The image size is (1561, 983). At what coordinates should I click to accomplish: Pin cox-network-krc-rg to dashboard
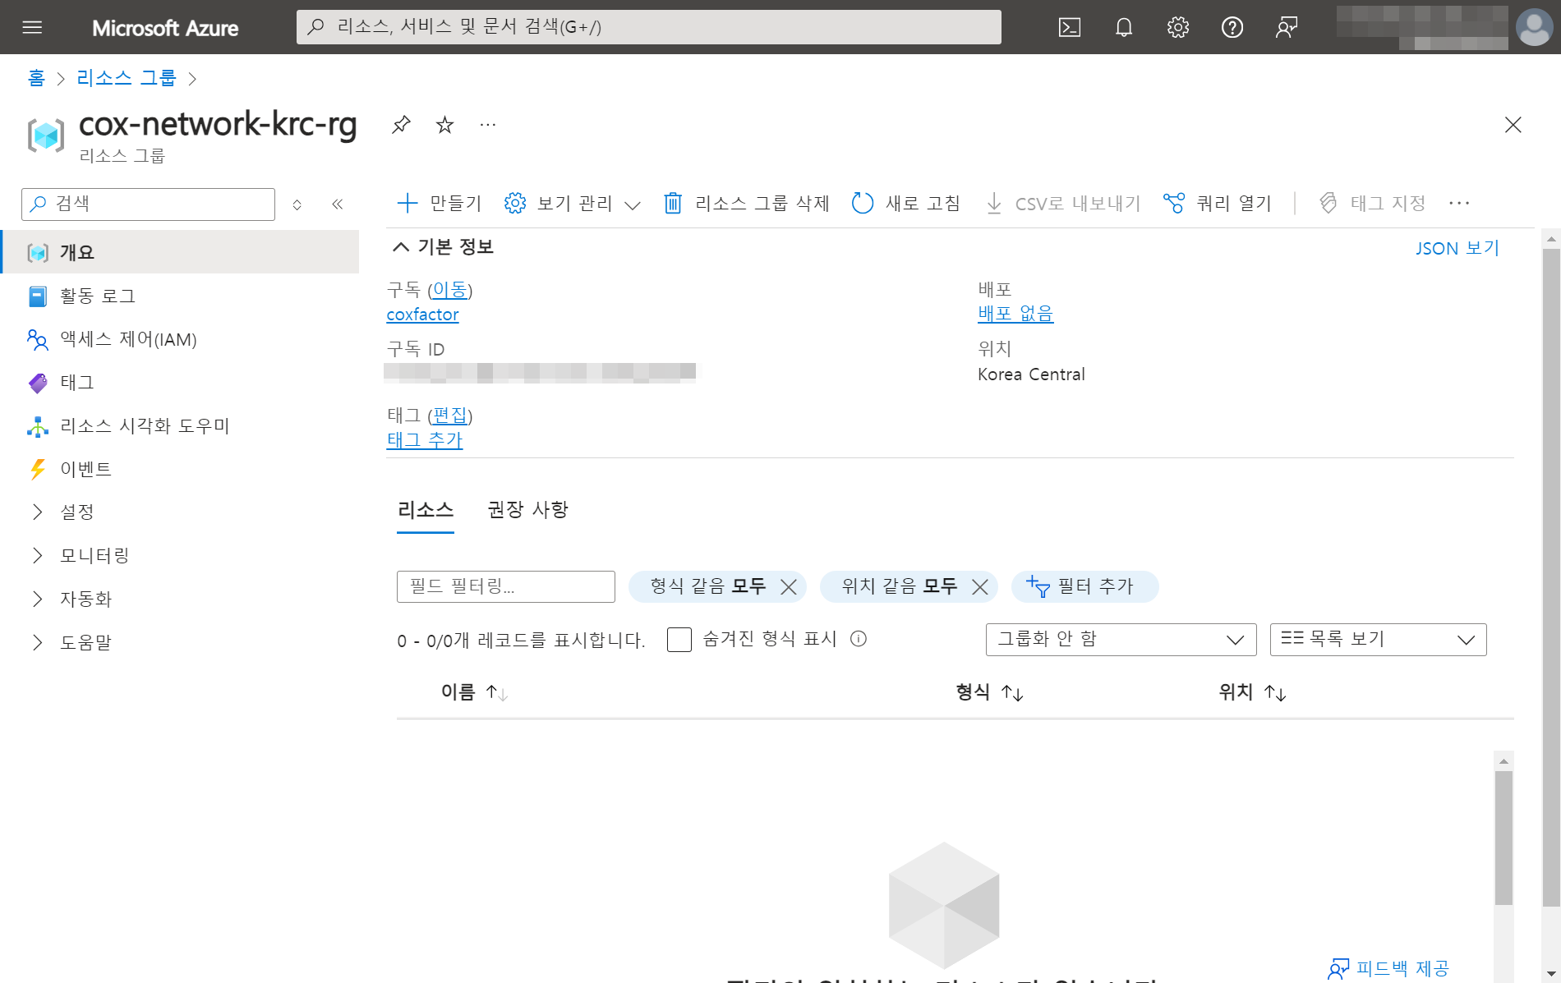(x=401, y=125)
